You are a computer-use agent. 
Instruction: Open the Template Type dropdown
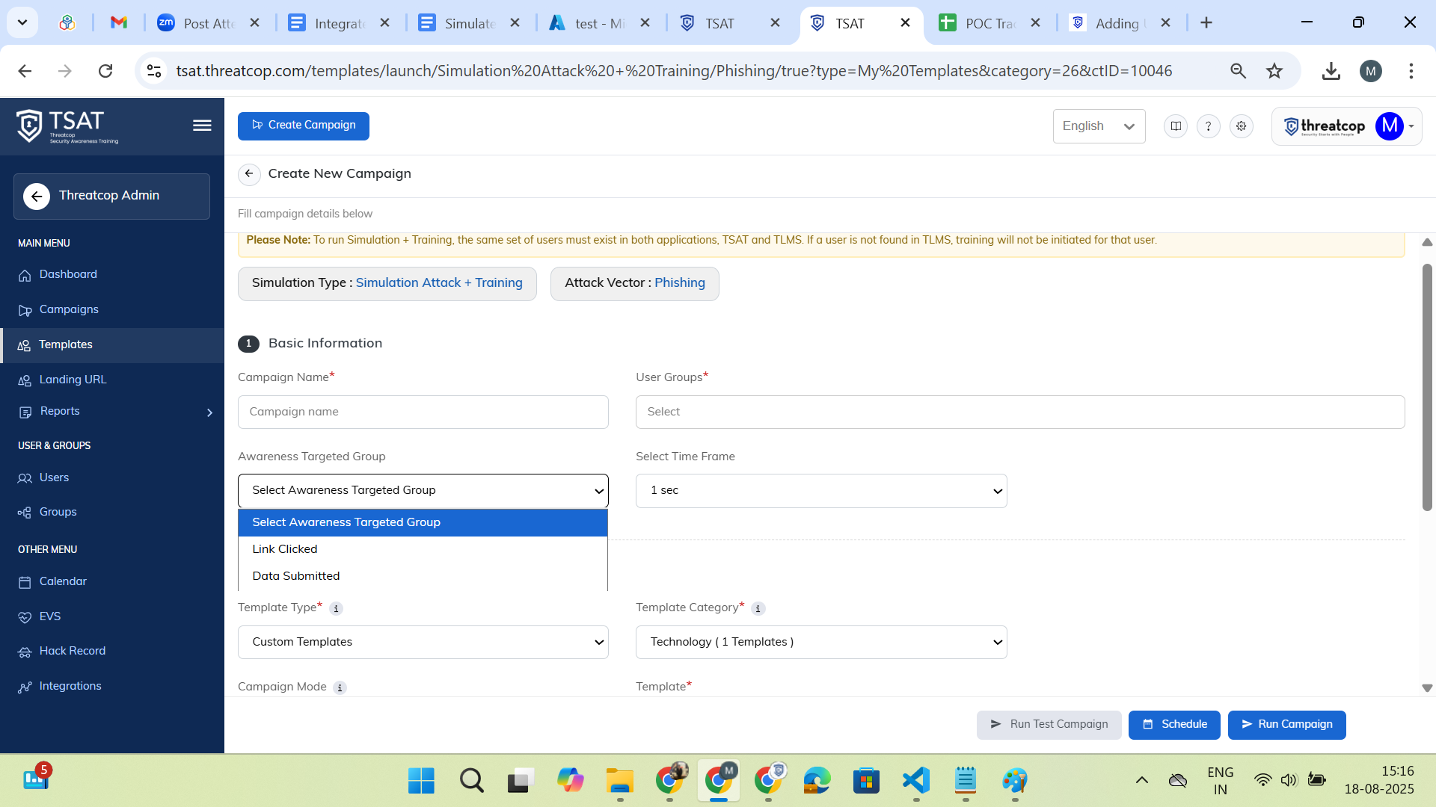[x=423, y=643]
